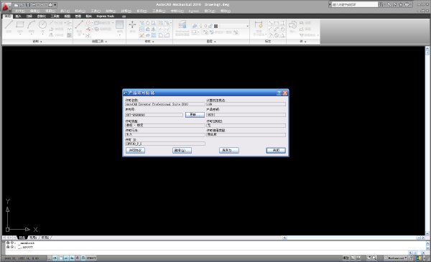Open the red AutoCAD application menu button
431x262 pixels.
6,7
